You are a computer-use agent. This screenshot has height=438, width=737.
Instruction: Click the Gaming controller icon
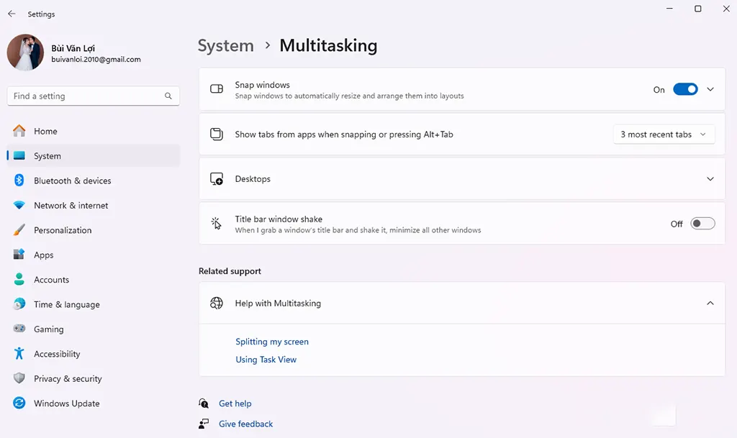pos(19,329)
